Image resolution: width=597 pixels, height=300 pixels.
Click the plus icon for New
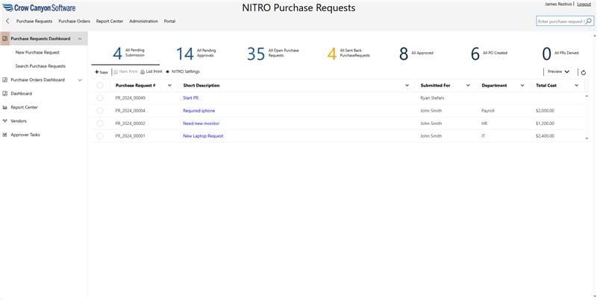(97, 71)
